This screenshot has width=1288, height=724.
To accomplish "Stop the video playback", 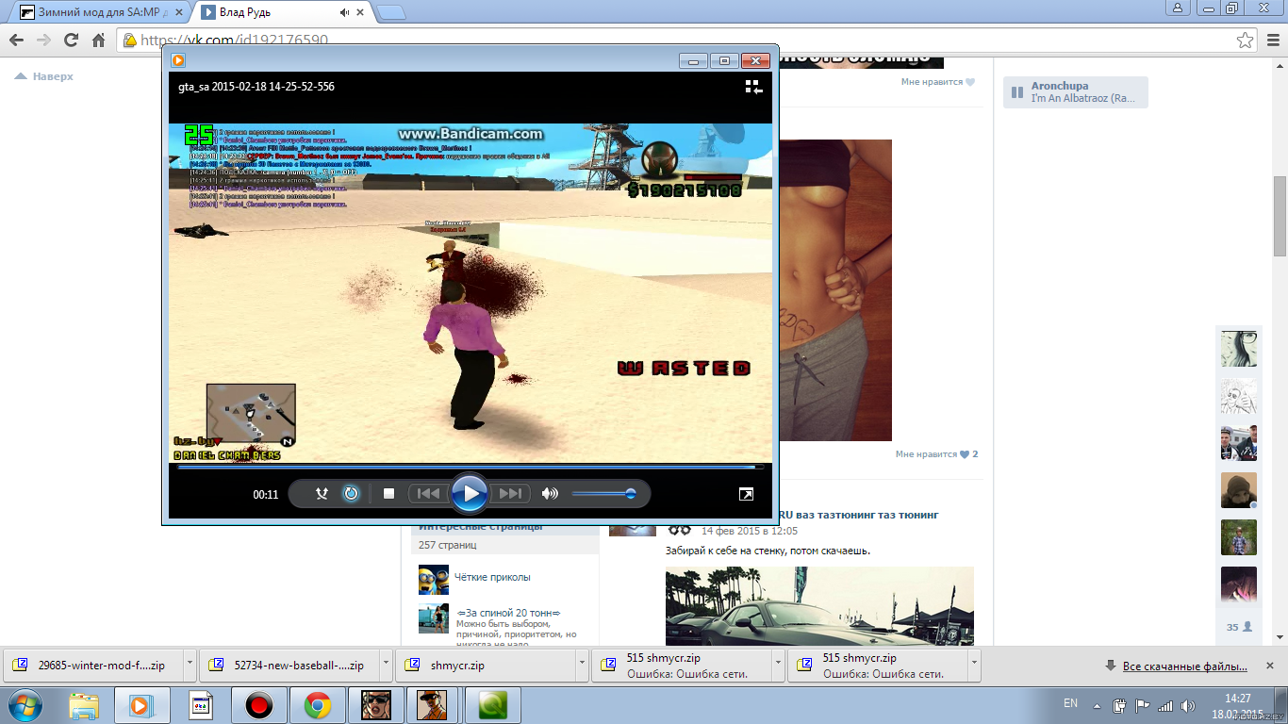I will (388, 494).
